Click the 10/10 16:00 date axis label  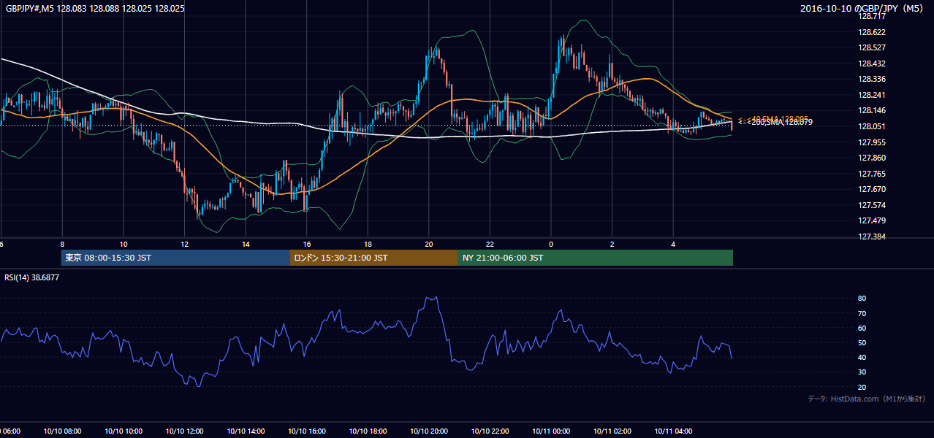(x=307, y=431)
